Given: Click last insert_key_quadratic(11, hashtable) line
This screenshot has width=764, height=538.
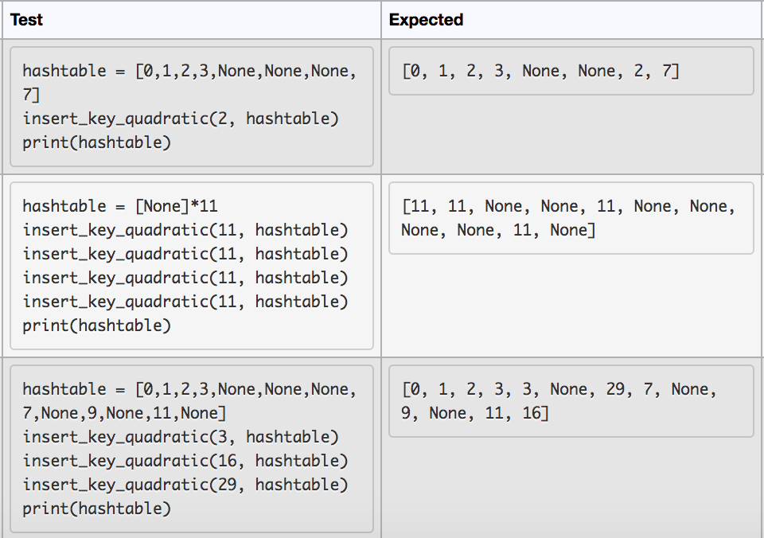Looking at the screenshot, I should (x=185, y=302).
